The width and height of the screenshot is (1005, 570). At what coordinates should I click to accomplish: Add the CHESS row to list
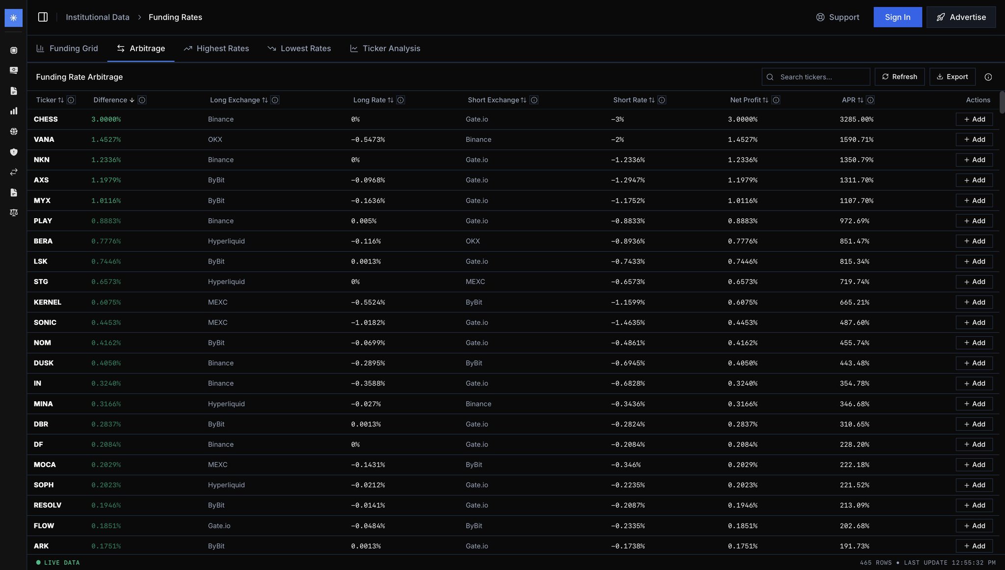[974, 119]
